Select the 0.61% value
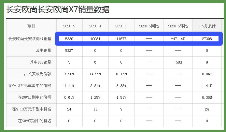 click(69, 97)
